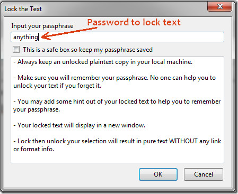Click the red 'Password to lock text' annotation
This screenshot has width=238, height=194.
(134, 22)
